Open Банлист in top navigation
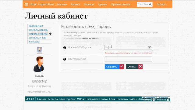Image resolution: width=195 pixels, height=110 pixels. click(x=75, y=4)
